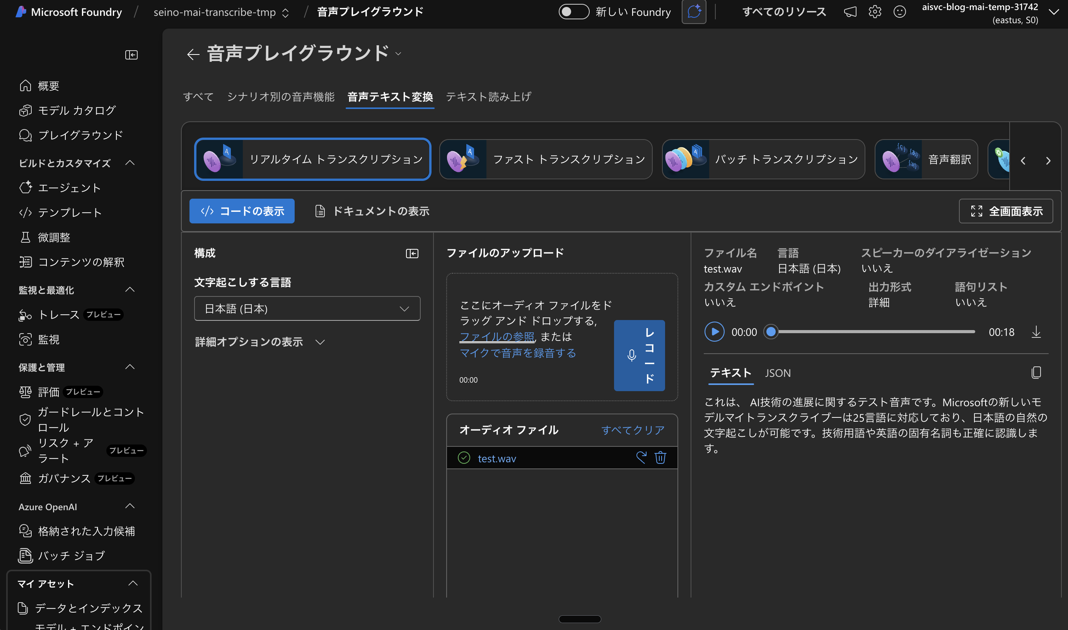The width and height of the screenshot is (1068, 630).
Task: Open the settings gear in the header
Action: point(874,12)
